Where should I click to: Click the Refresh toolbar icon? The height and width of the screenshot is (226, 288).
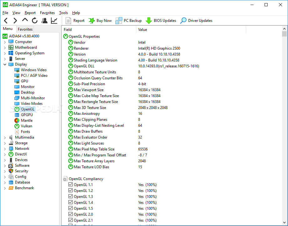tap(34, 21)
